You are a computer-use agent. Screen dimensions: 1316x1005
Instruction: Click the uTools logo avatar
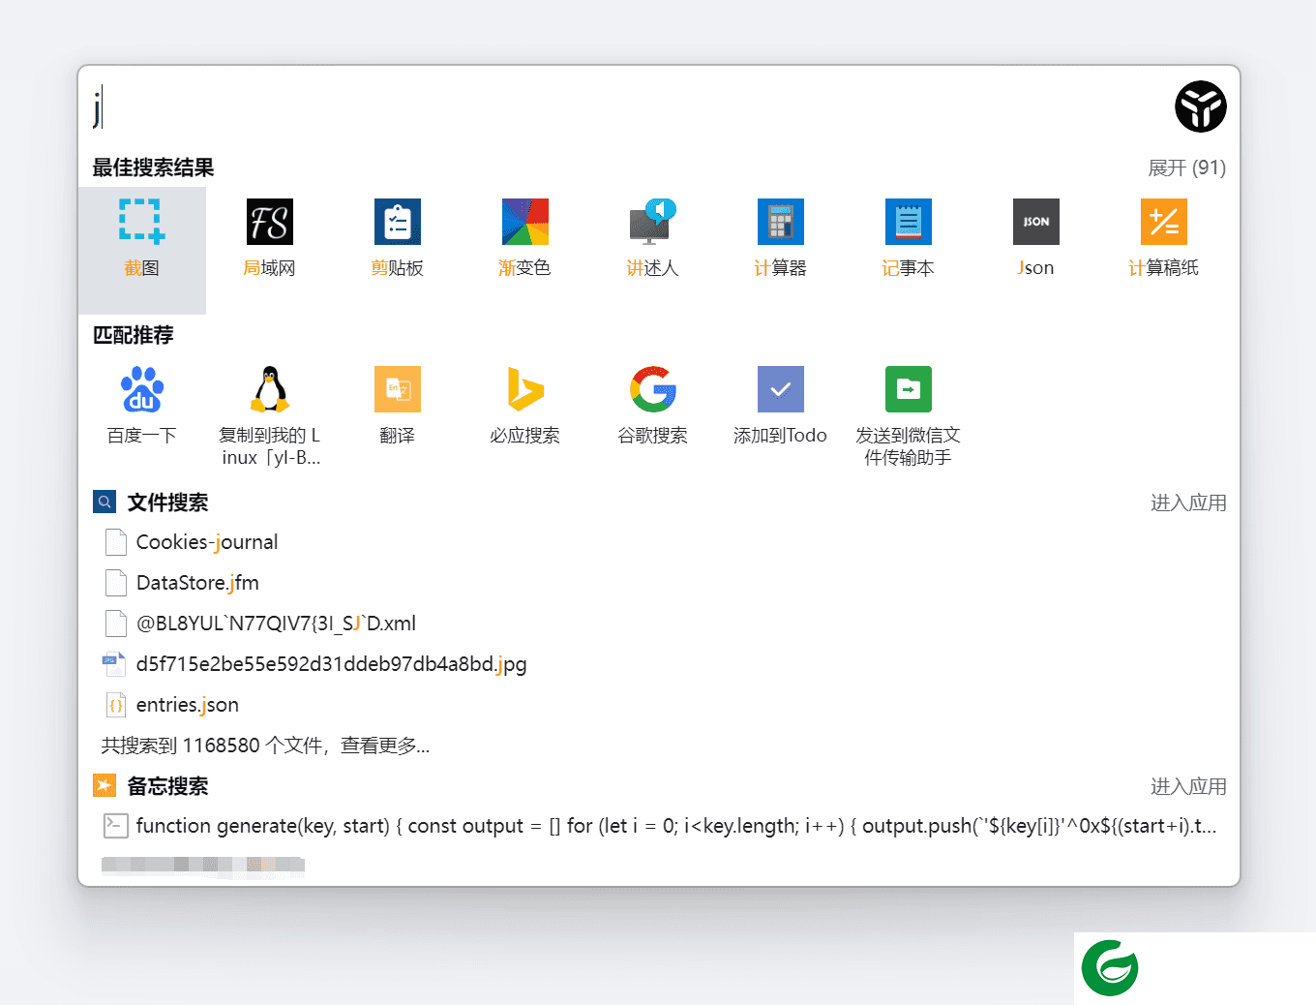coord(1201,107)
